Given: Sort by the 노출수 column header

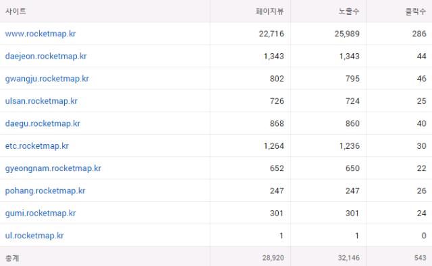Looking at the screenshot, I should click(x=349, y=11).
